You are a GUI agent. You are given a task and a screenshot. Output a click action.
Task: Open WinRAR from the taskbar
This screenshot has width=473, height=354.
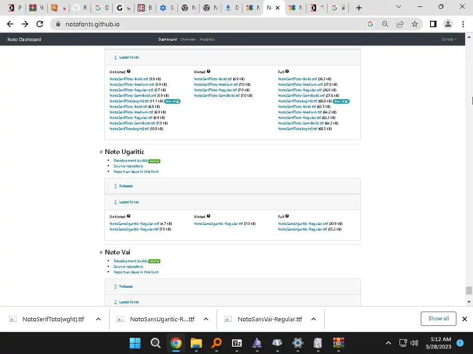coord(339,343)
